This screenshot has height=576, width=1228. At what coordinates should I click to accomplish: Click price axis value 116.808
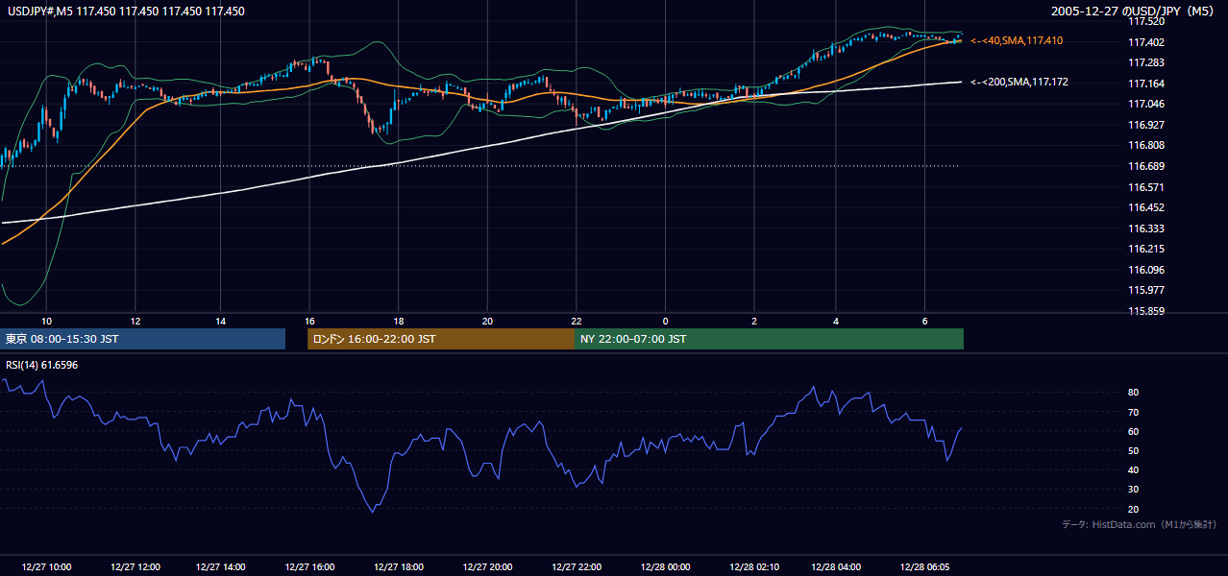(1146, 146)
